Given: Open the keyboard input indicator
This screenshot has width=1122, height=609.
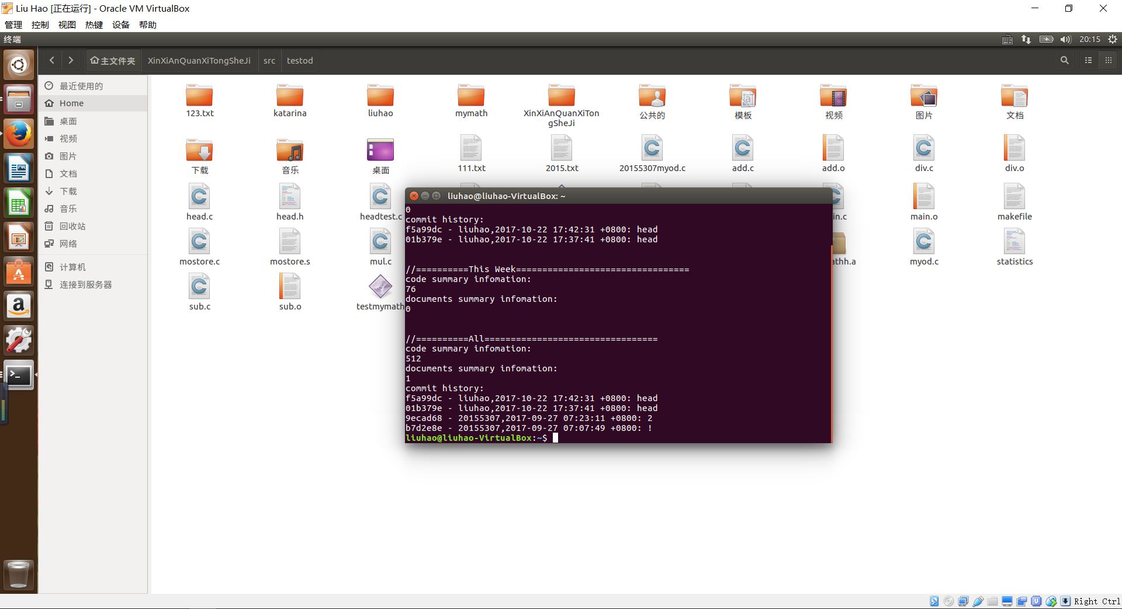Looking at the screenshot, I should point(1007,39).
